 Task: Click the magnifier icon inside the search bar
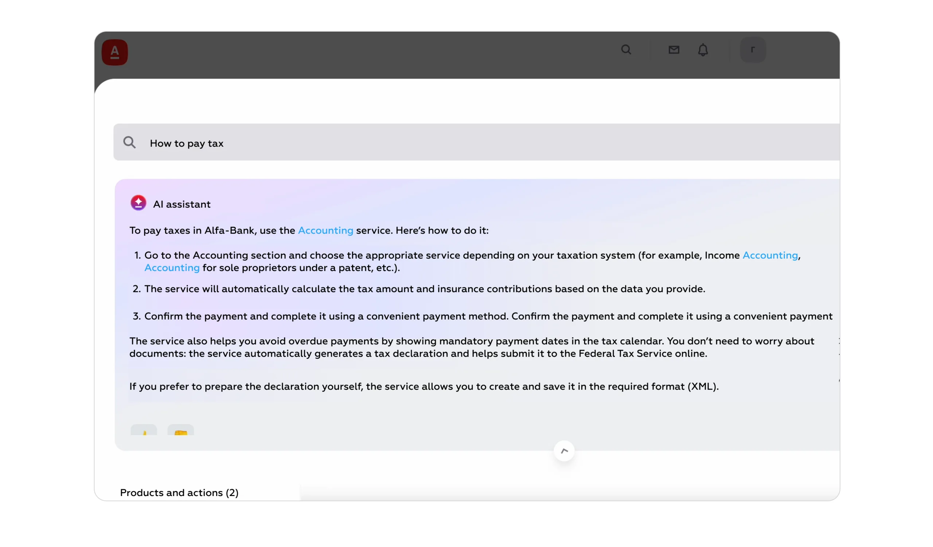click(130, 142)
